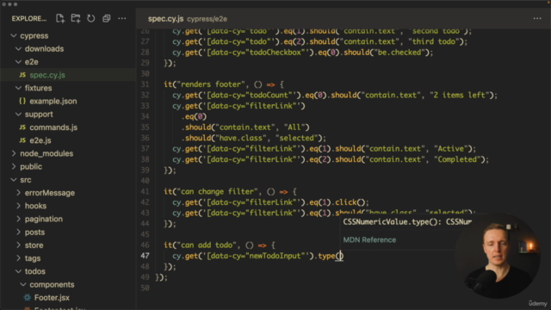Click the New File icon in Explorer
The height and width of the screenshot is (310, 551).
pyautogui.click(x=60, y=18)
